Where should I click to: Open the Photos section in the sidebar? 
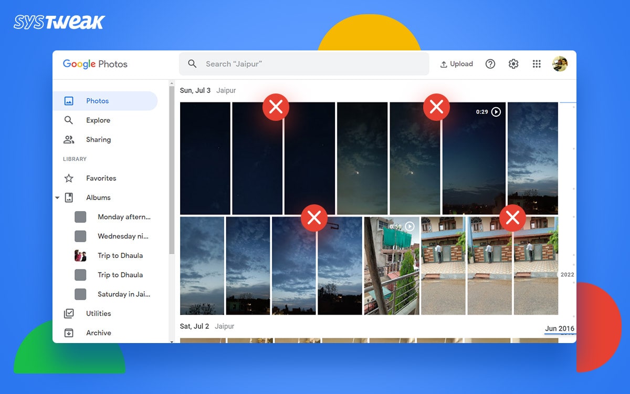tap(98, 100)
